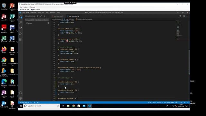Open Task View in the VM taskbar

[x=63, y=106]
